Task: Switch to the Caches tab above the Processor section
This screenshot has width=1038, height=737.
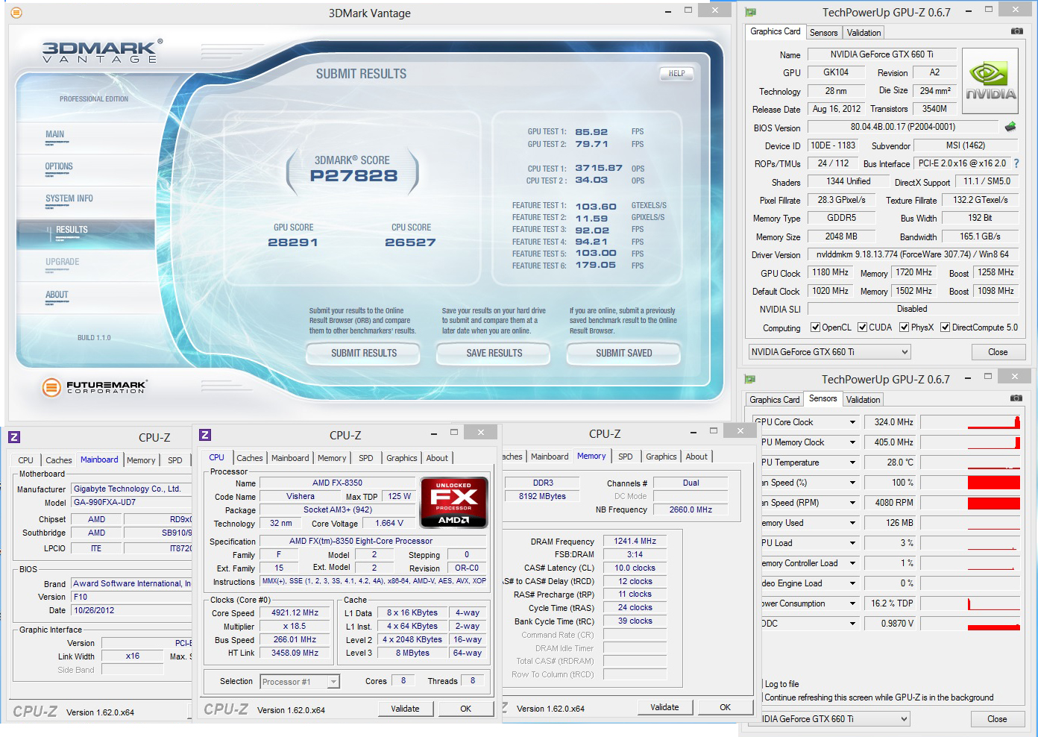Action: point(250,458)
